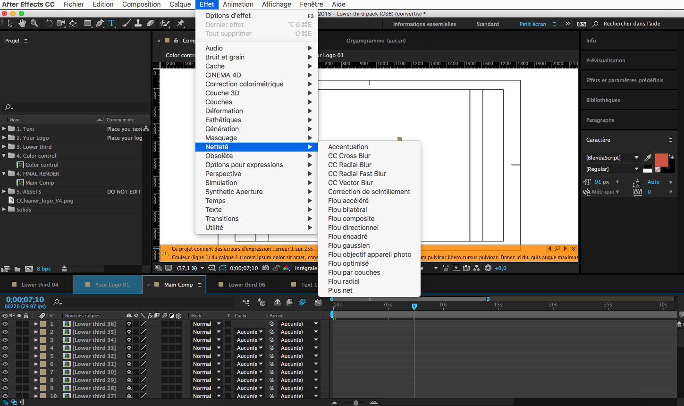The image size is (684, 406).
Task: Click the new composition icon in Project panel
Action: pos(29,269)
